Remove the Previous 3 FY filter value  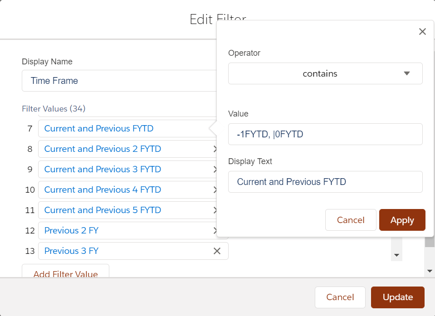[217, 251]
